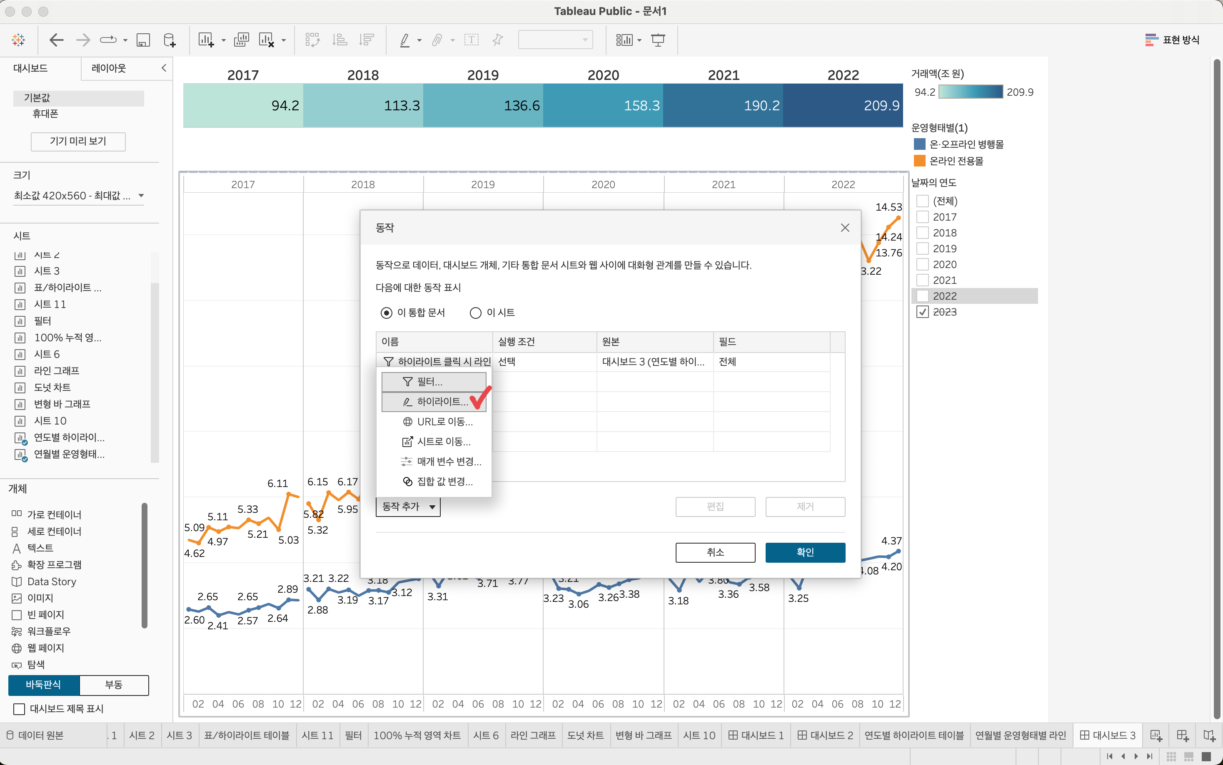Click the add new data source icon
1223x765 pixels.
(170, 40)
